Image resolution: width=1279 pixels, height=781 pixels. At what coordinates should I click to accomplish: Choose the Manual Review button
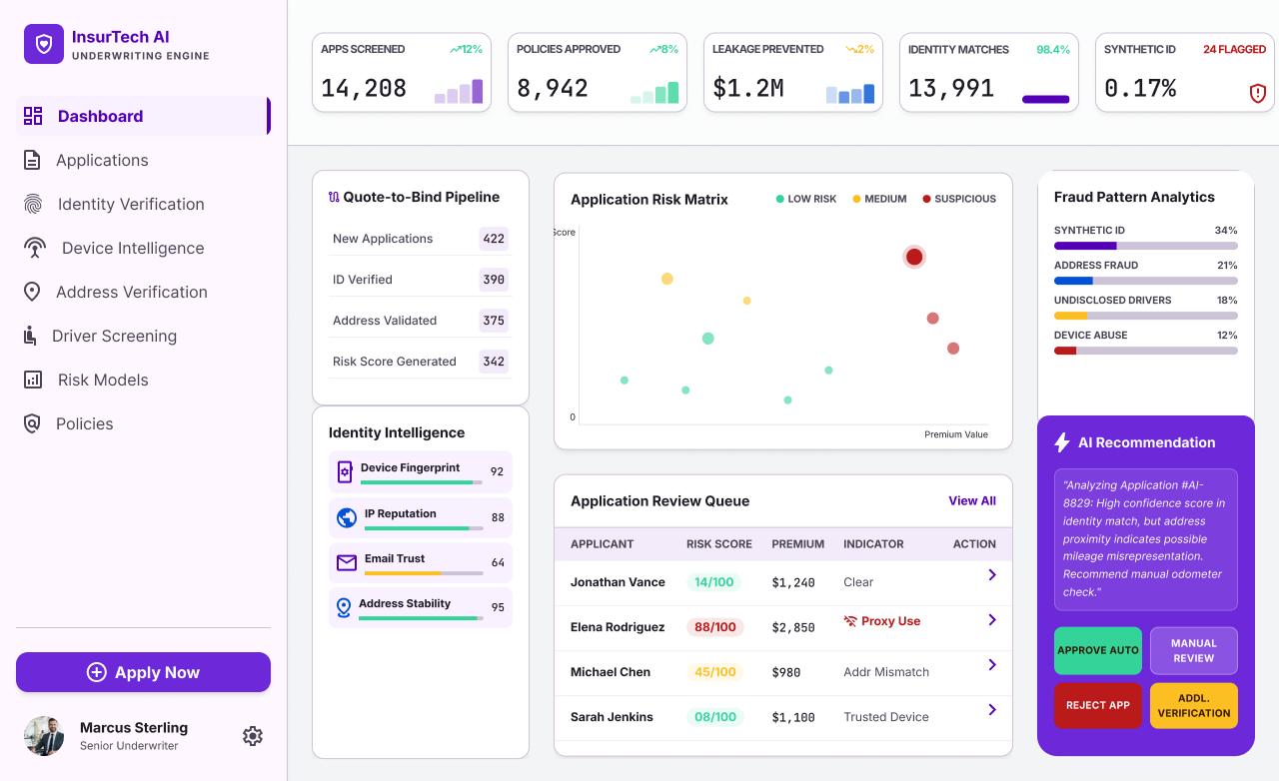click(1194, 650)
